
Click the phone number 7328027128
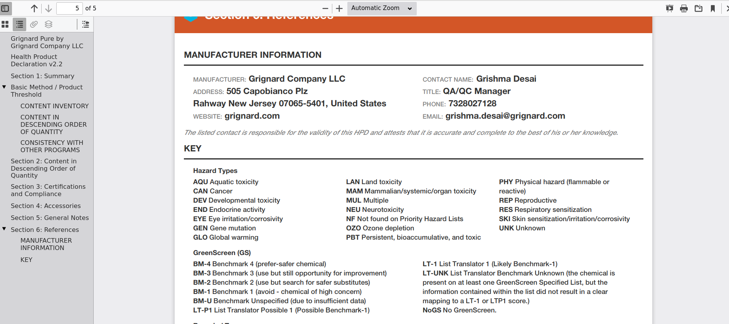pos(472,104)
